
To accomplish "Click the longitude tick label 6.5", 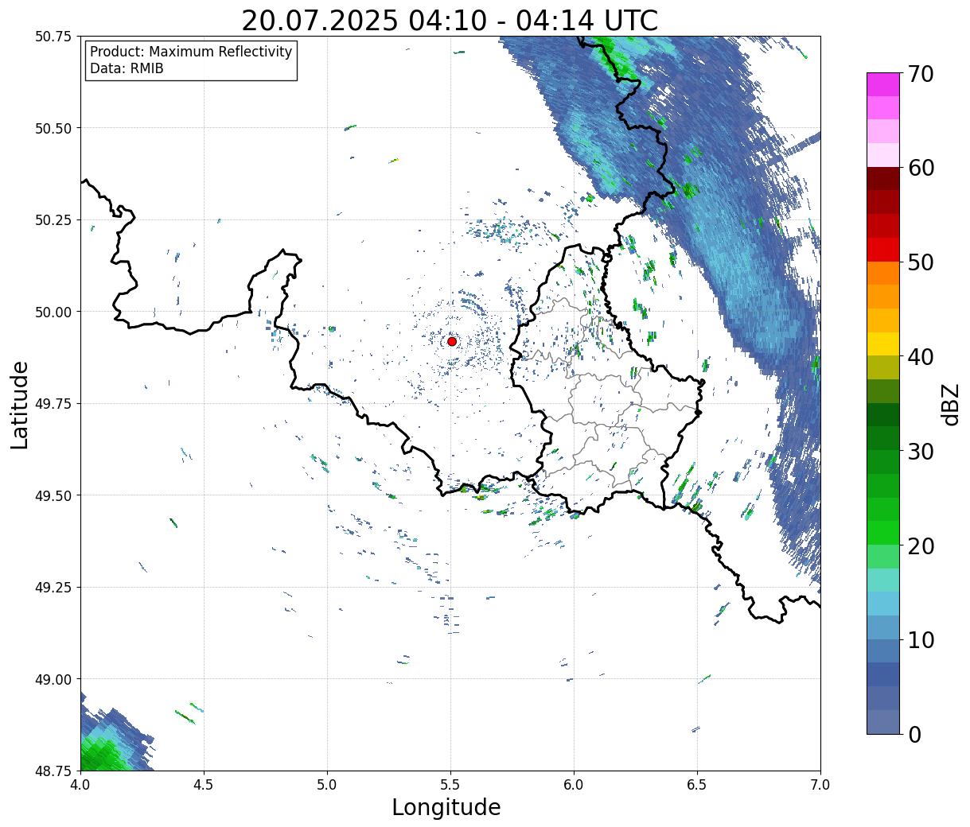I will (697, 784).
